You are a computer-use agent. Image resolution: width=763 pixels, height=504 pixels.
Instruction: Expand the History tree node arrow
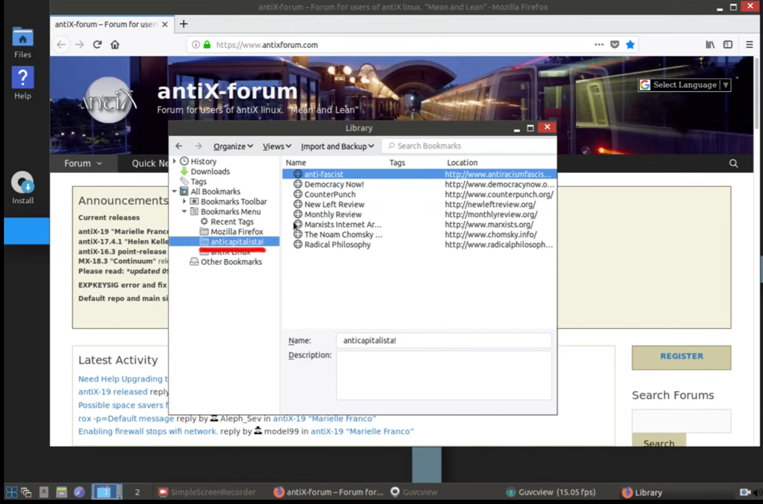[x=174, y=161]
